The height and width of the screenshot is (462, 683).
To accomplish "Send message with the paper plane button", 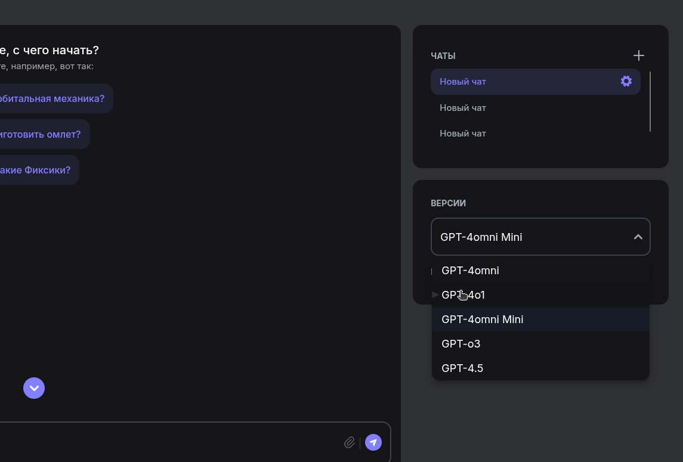I will (373, 442).
